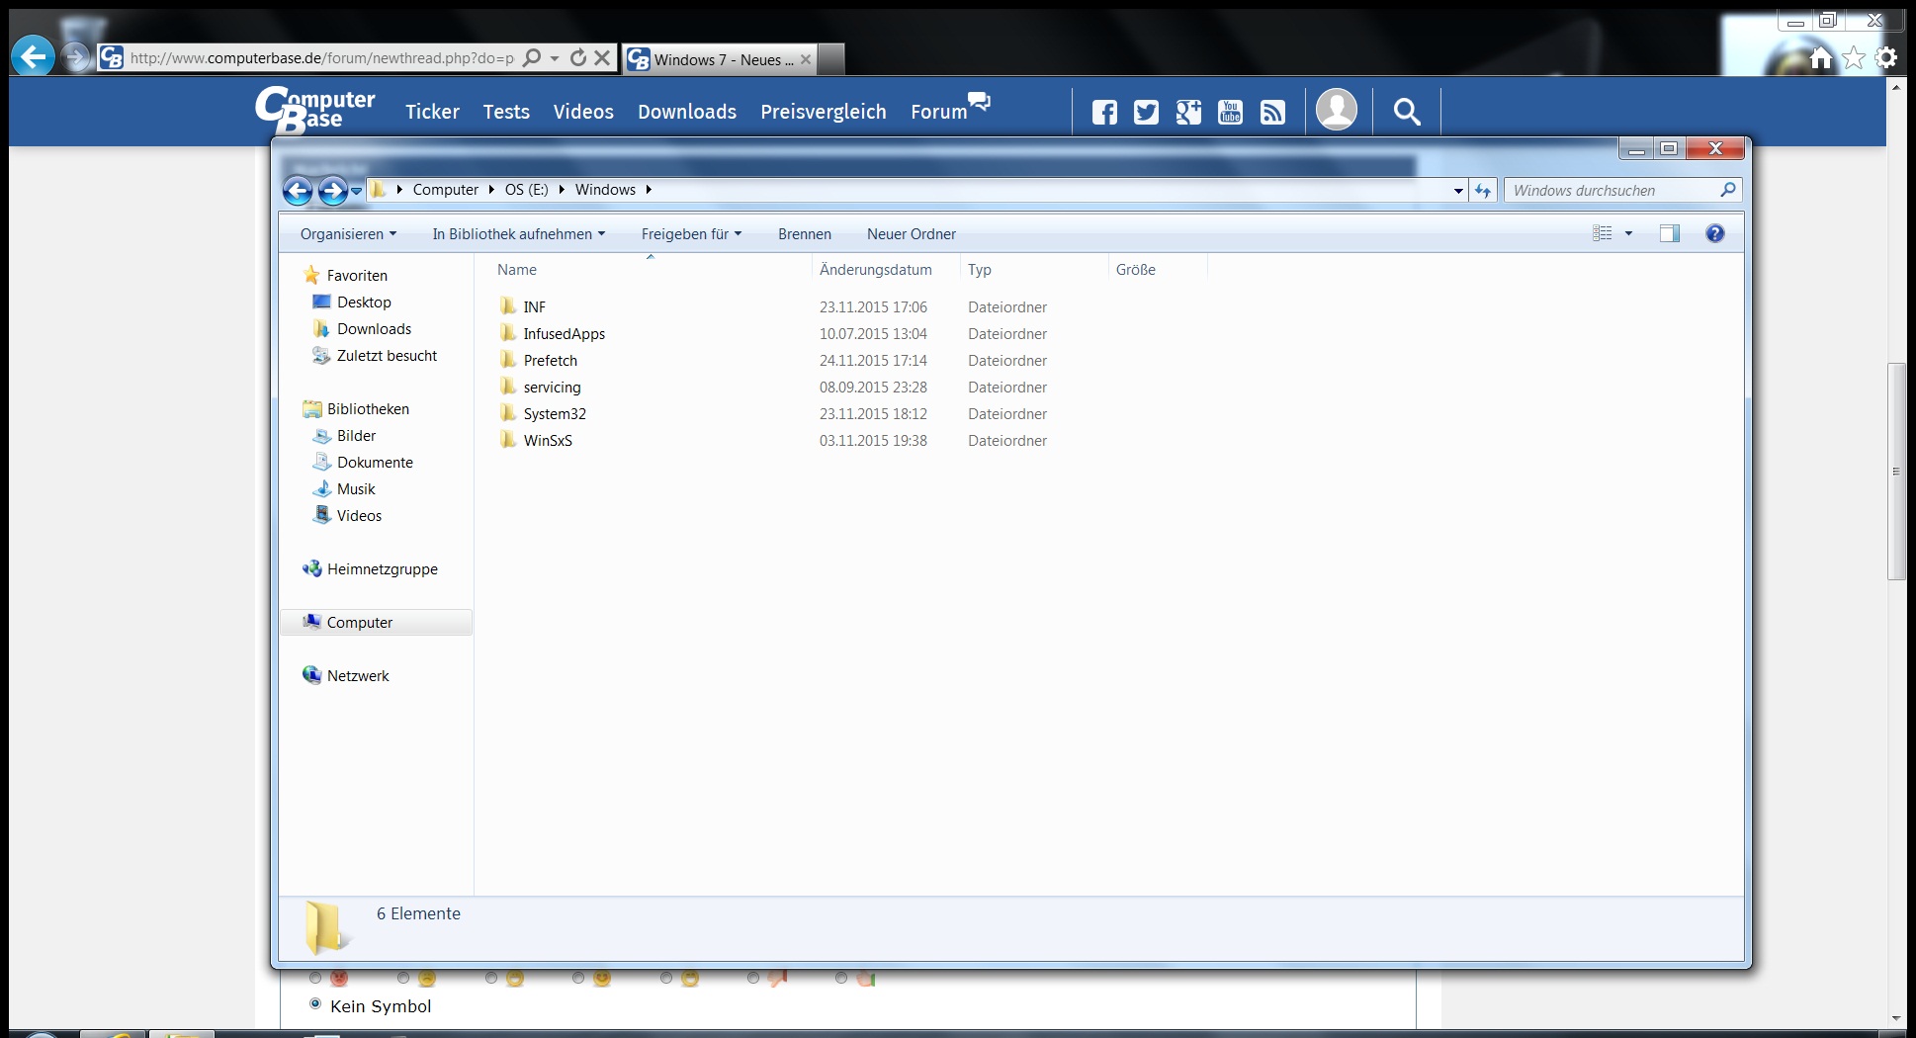Open Preisvergleich on the ComputerBase site

823,112
